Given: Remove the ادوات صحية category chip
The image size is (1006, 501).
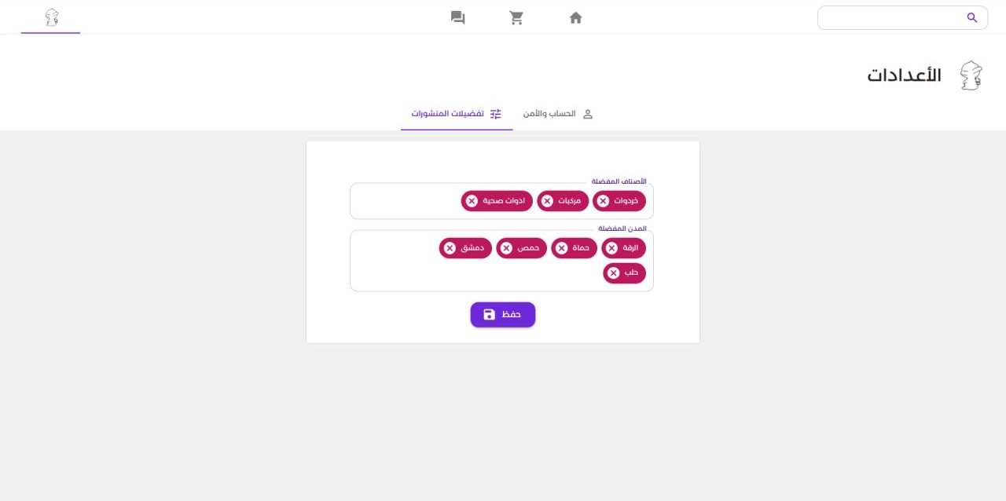Looking at the screenshot, I should (x=472, y=201).
